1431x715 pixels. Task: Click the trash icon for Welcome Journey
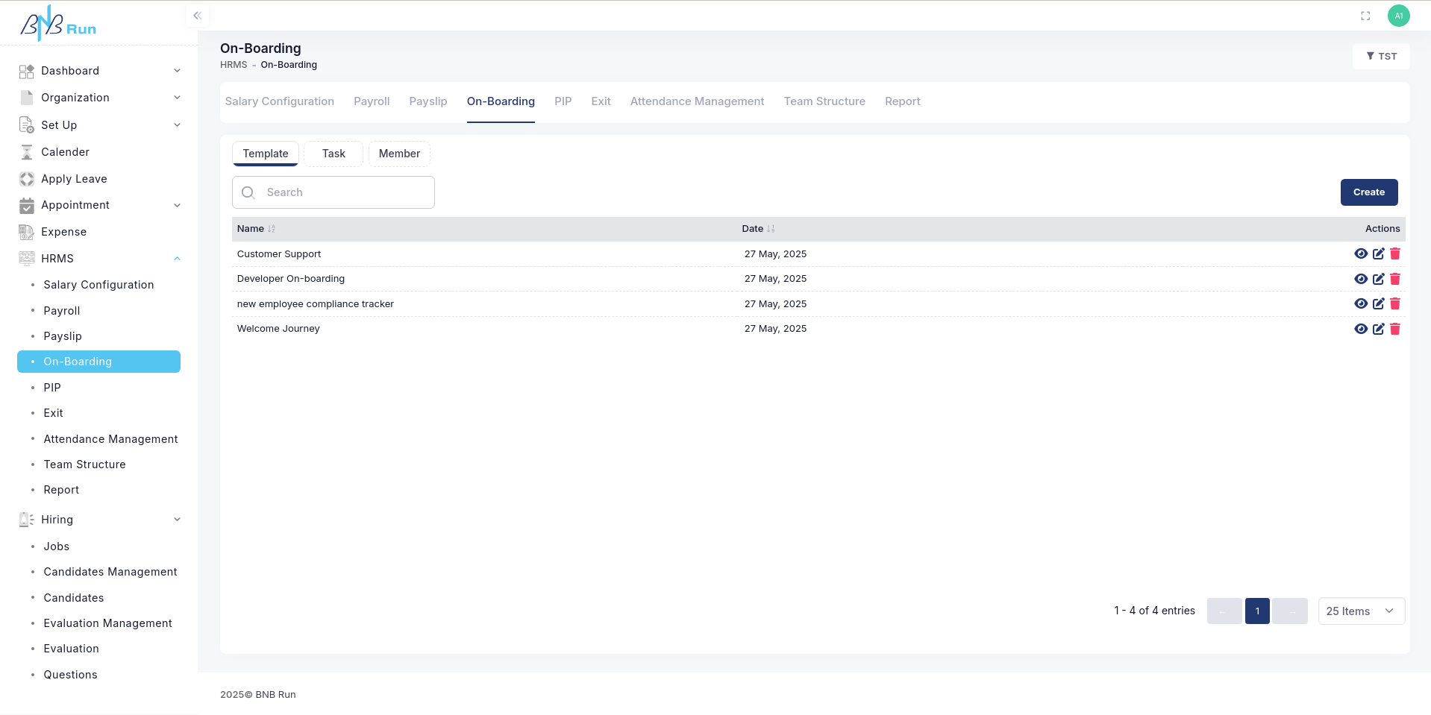click(1394, 329)
